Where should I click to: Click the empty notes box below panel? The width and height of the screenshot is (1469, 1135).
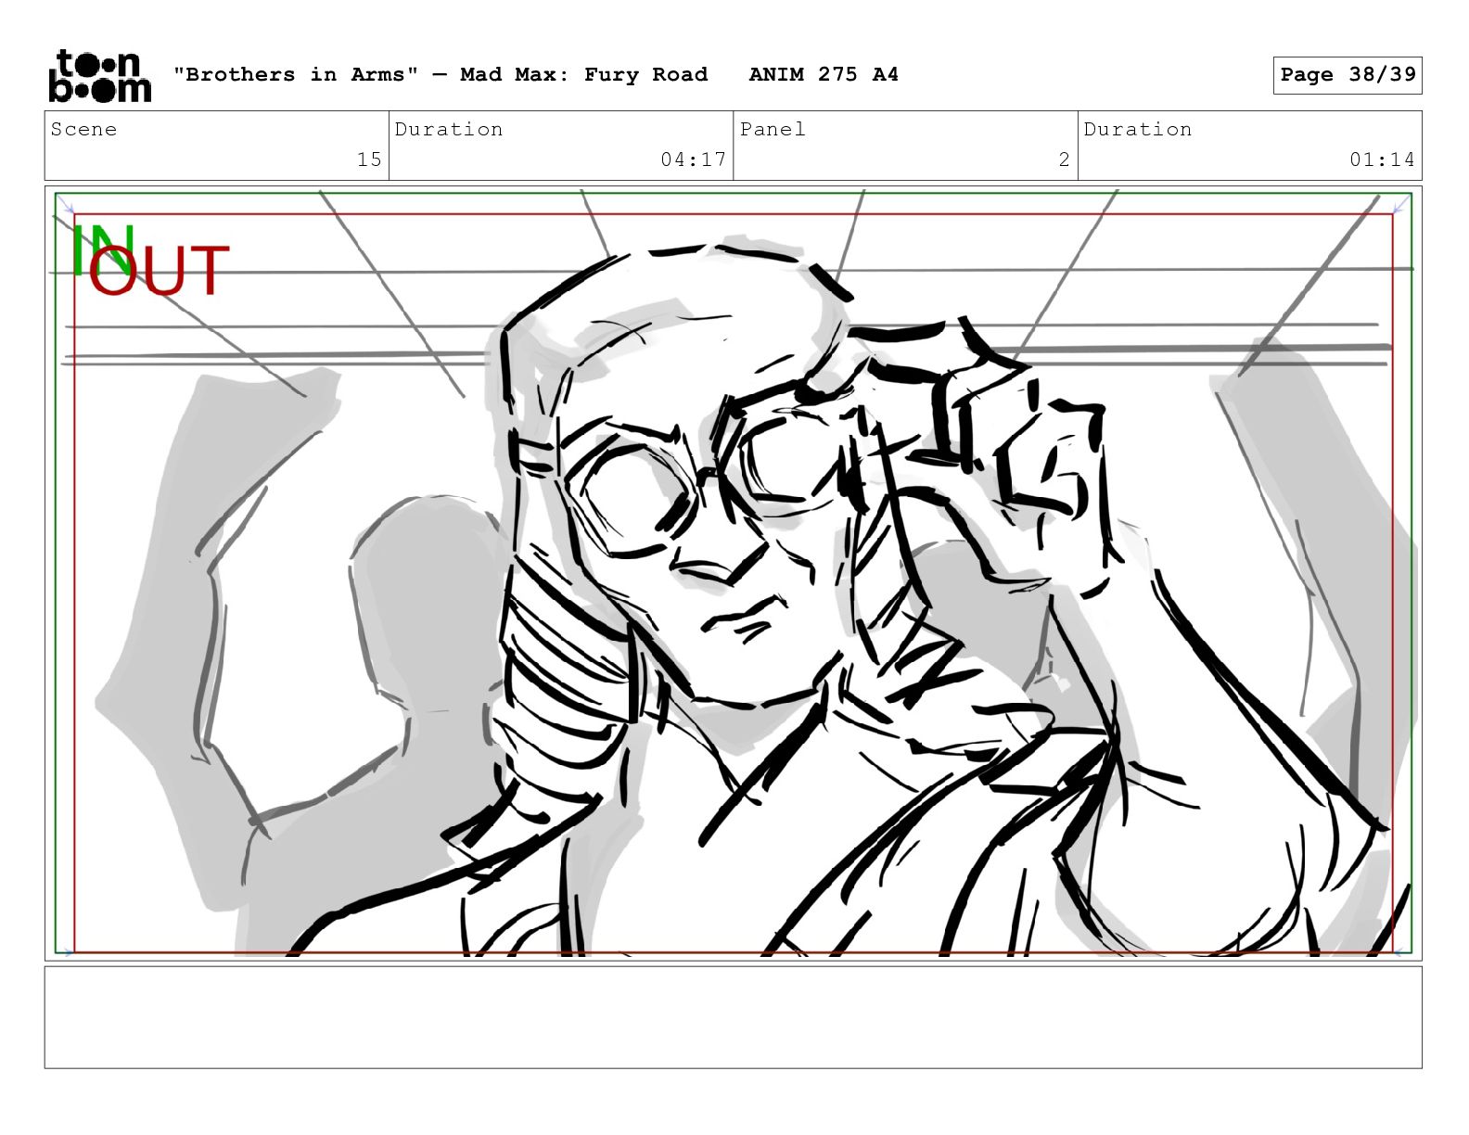[x=733, y=1017]
